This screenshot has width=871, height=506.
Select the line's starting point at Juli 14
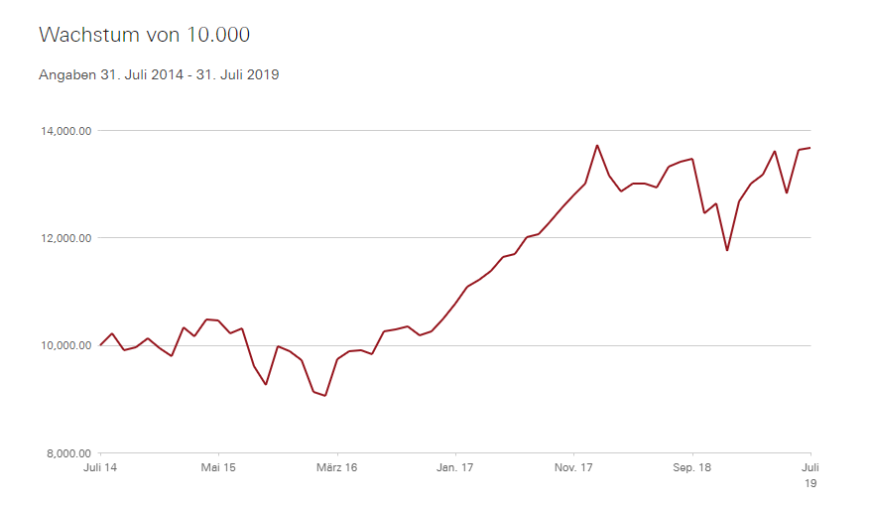pyautogui.click(x=101, y=345)
